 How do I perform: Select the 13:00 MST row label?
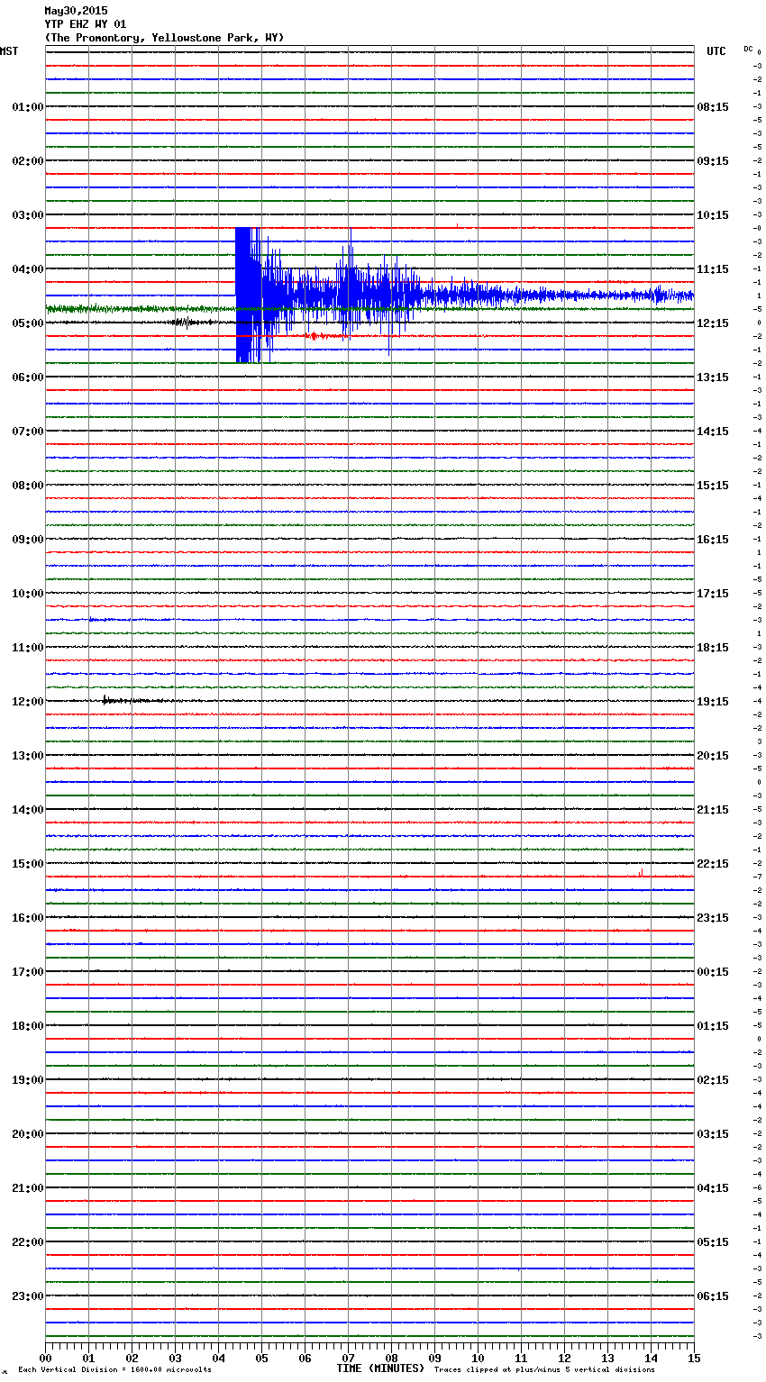(28, 756)
